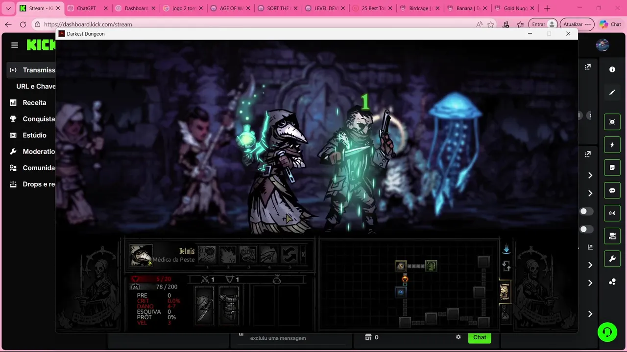Expand the chevron row below toggles
The height and width of the screenshot is (352, 627).
click(590, 265)
